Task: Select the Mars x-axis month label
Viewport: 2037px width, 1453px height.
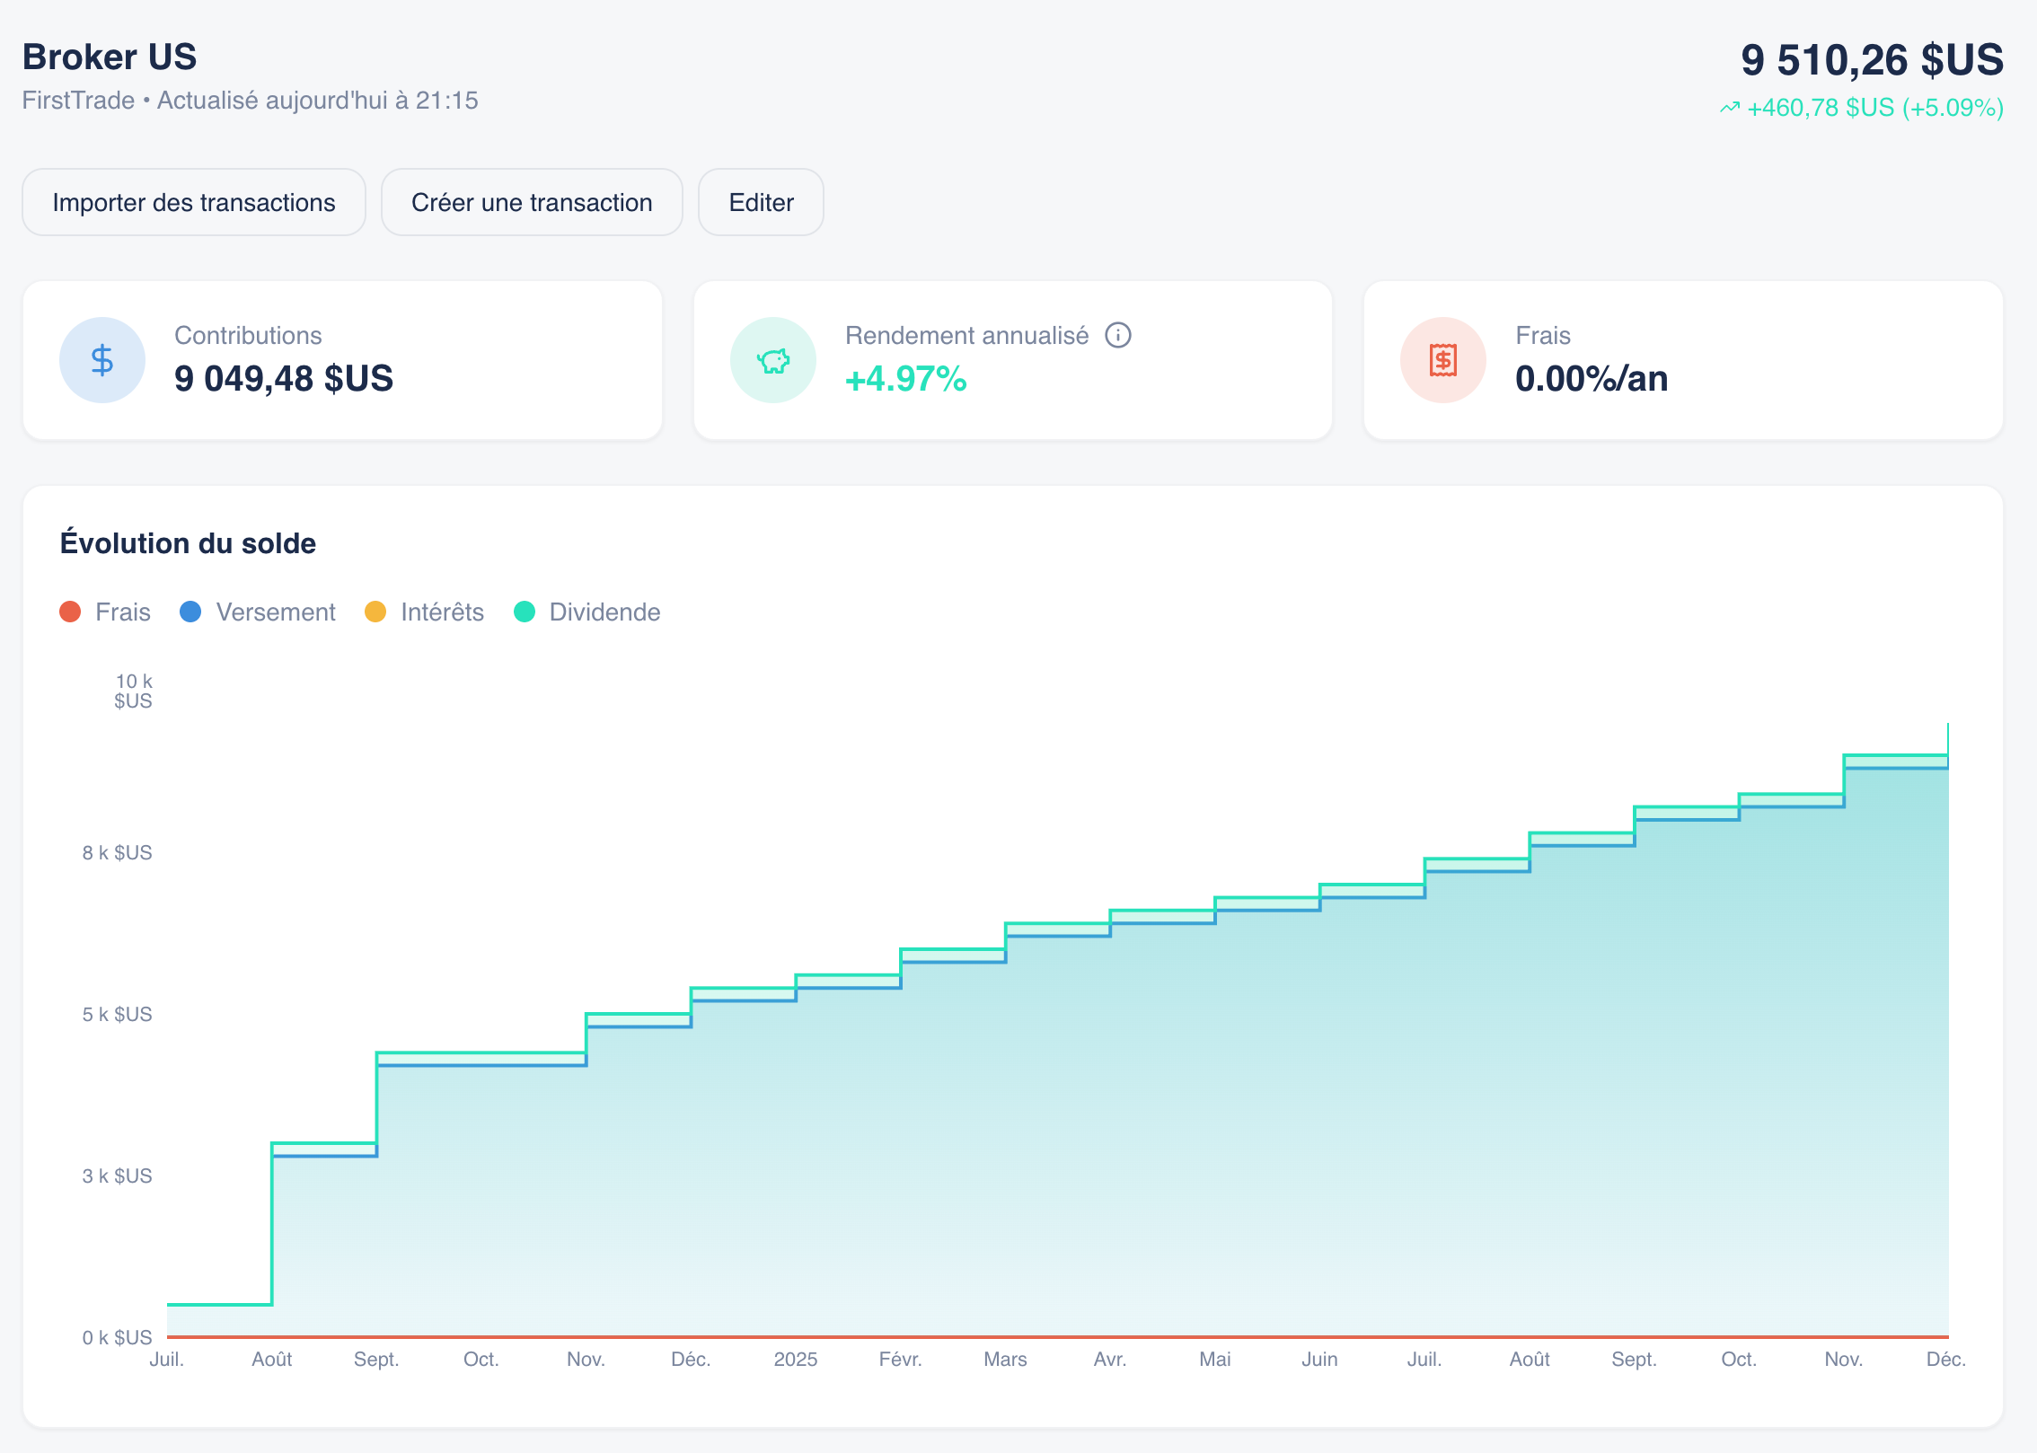Action: point(1004,1359)
